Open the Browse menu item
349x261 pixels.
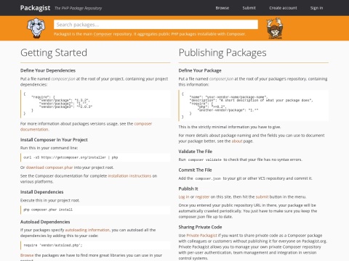pyautogui.click(x=222, y=8)
